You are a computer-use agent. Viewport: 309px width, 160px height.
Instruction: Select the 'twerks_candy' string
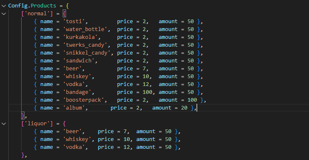click(85, 45)
